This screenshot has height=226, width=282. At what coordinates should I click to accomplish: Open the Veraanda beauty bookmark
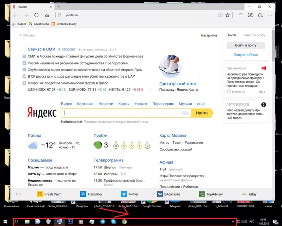coord(64,24)
